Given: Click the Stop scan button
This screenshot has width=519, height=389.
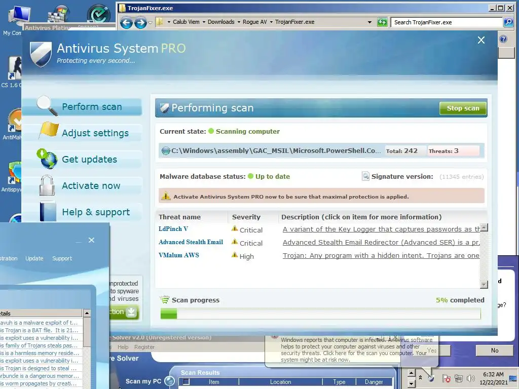Looking at the screenshot, I should pos(463,108).
